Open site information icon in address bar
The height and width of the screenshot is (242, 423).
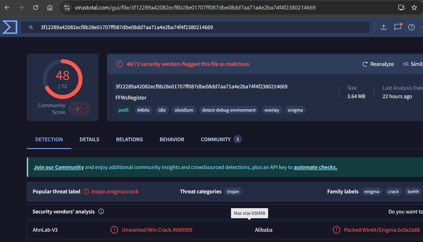[67, 8]
